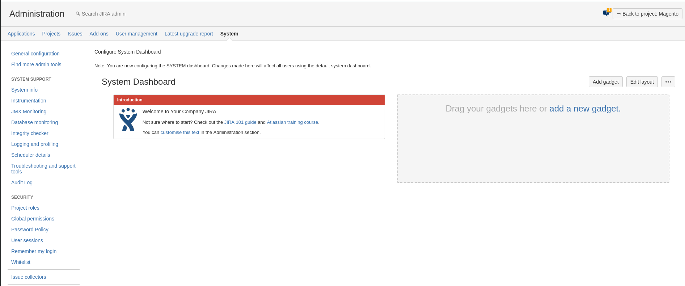Click the customise this text link
Image resolution: width=685 pixels, height=286 pixels.
180,133
